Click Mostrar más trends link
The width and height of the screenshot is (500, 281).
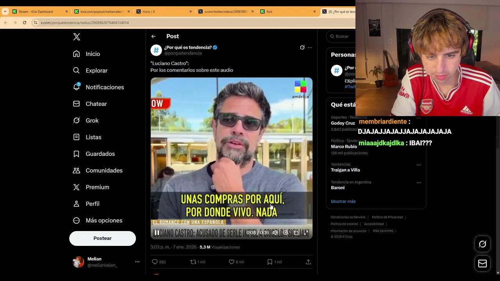click(343, 201)
